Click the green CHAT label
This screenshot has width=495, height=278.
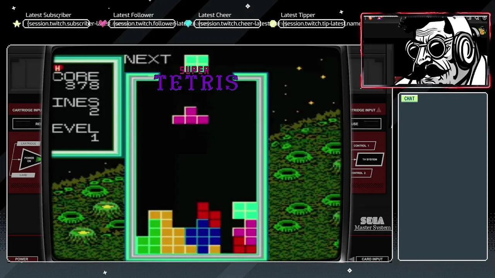pos(409,98)
